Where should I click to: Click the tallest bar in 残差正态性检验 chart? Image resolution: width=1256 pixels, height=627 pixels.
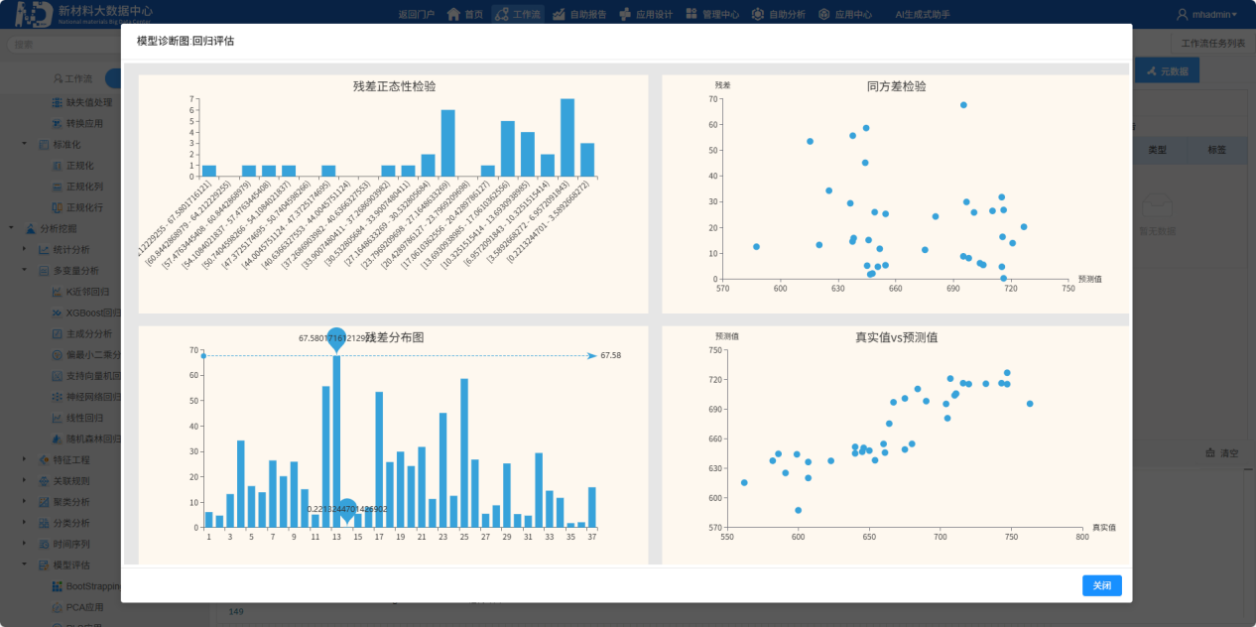(566, 137)
